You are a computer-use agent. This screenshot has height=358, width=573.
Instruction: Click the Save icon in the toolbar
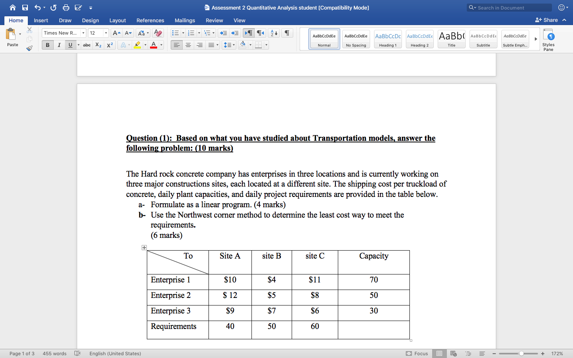(24, 7)
